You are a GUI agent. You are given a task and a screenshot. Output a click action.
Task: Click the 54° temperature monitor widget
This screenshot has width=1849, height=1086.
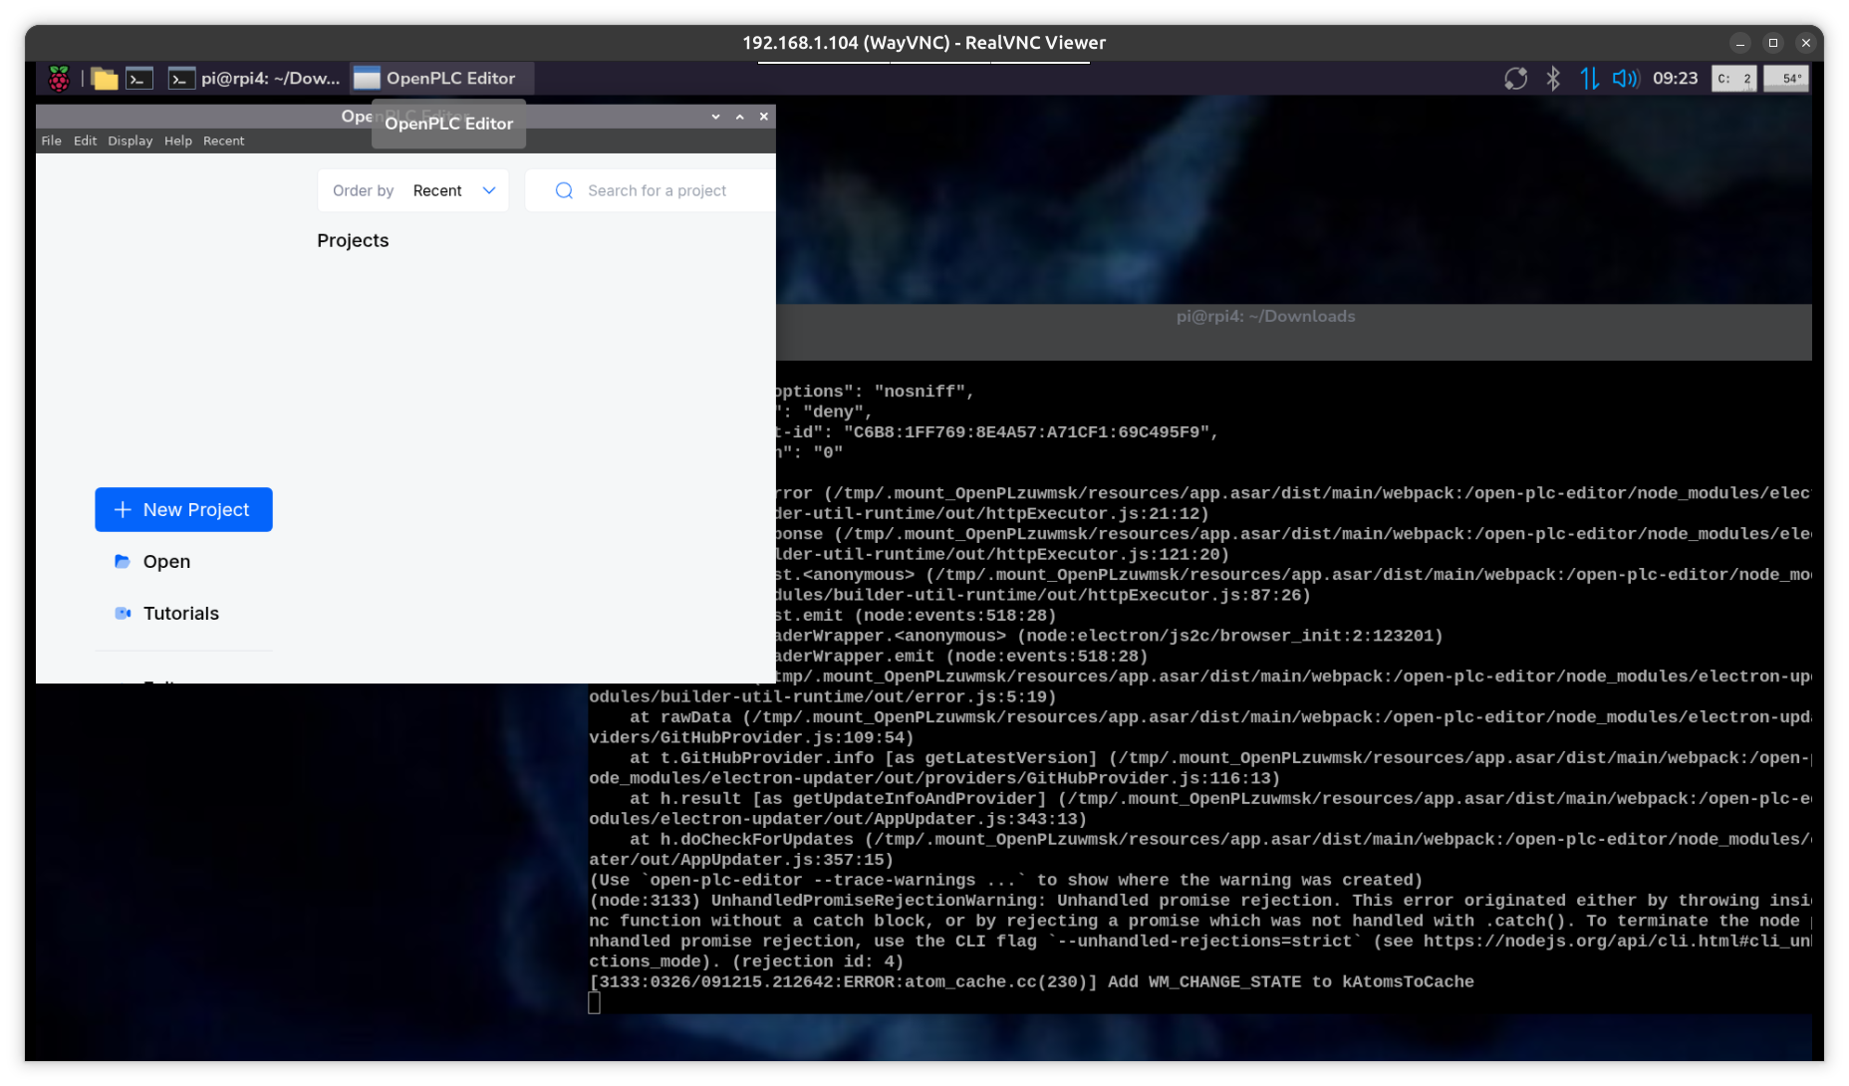[1786, 79]
